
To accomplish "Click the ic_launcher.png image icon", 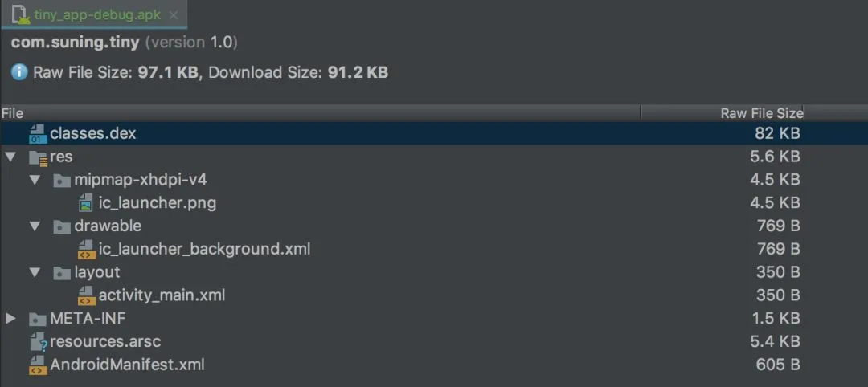I will pyautogui.click(x=86, y=203).
